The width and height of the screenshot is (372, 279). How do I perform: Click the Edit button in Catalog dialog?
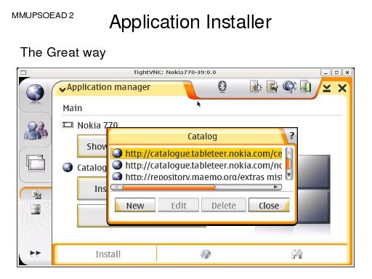point(179,206)
